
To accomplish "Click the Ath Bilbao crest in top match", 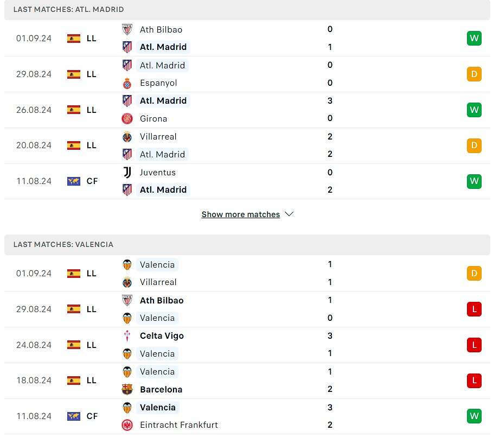I will point(127,29).
